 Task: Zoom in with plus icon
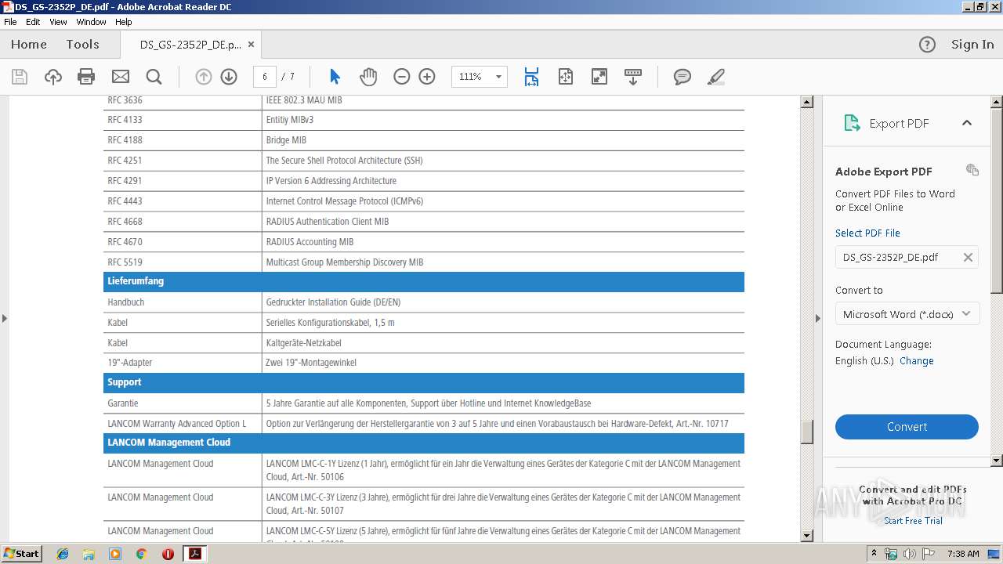pyautogui.click(x=427, y=77)
